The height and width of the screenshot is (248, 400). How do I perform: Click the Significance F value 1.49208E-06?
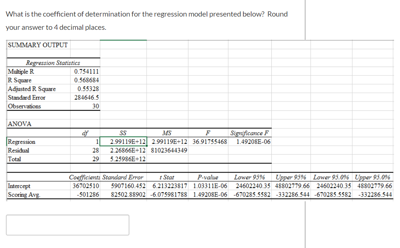(250, 141)
